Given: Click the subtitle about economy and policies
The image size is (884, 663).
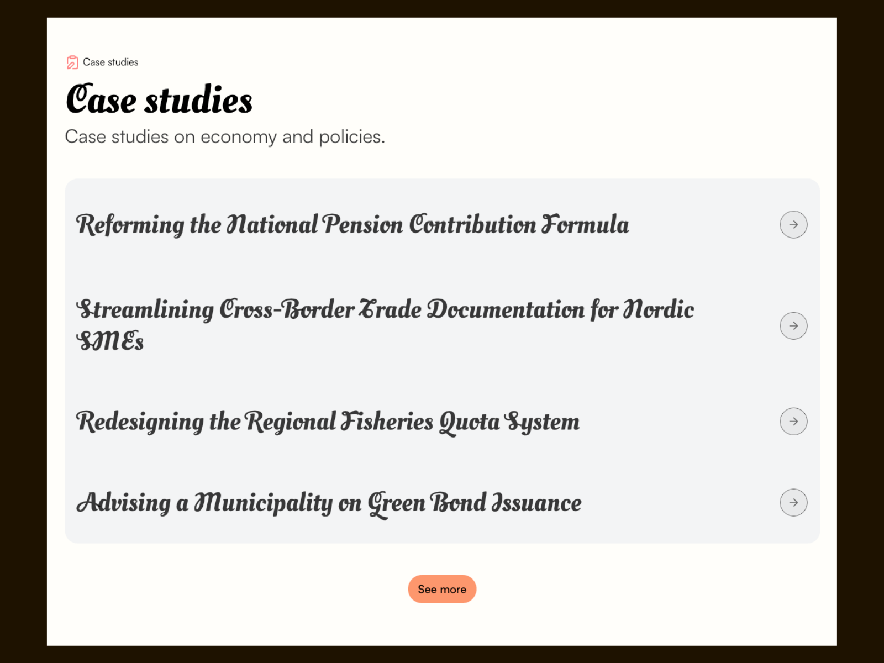Looking at the screenshot, I should pos(225,136).
